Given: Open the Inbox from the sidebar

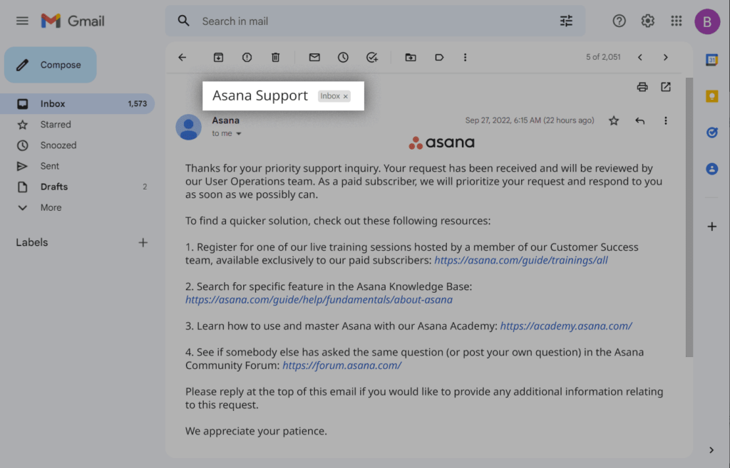Looking at the screenshot, I should click(55, 103).
